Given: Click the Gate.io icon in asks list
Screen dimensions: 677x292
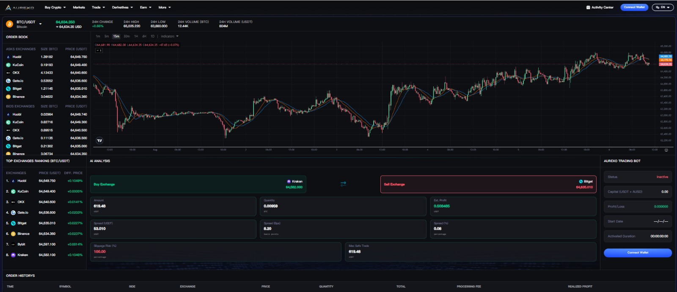Looking at the screenshot, I should 8,81.
